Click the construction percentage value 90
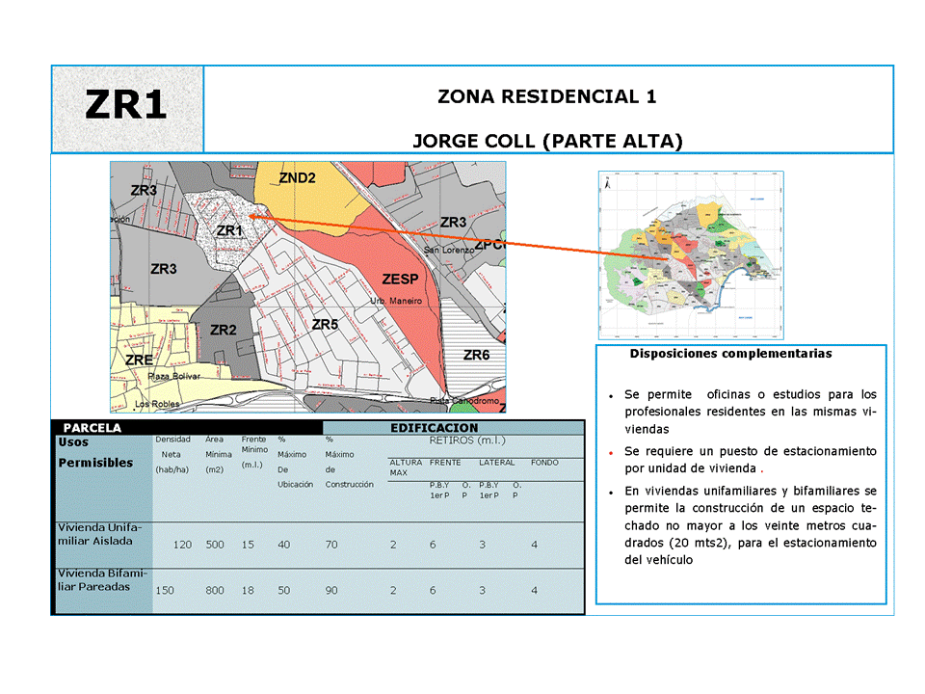Viewport: 925px width, 694px height. click(x=331, y=590)
